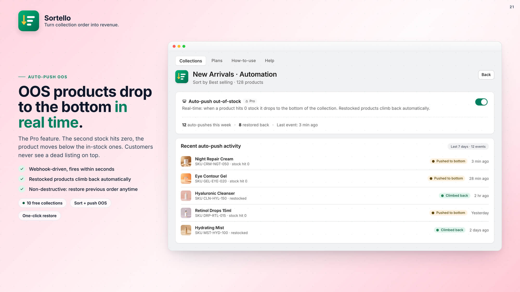This screenshot has height=292, width=520.
Task: Select the Night Repair Cream product name
Action: point(214,159)
